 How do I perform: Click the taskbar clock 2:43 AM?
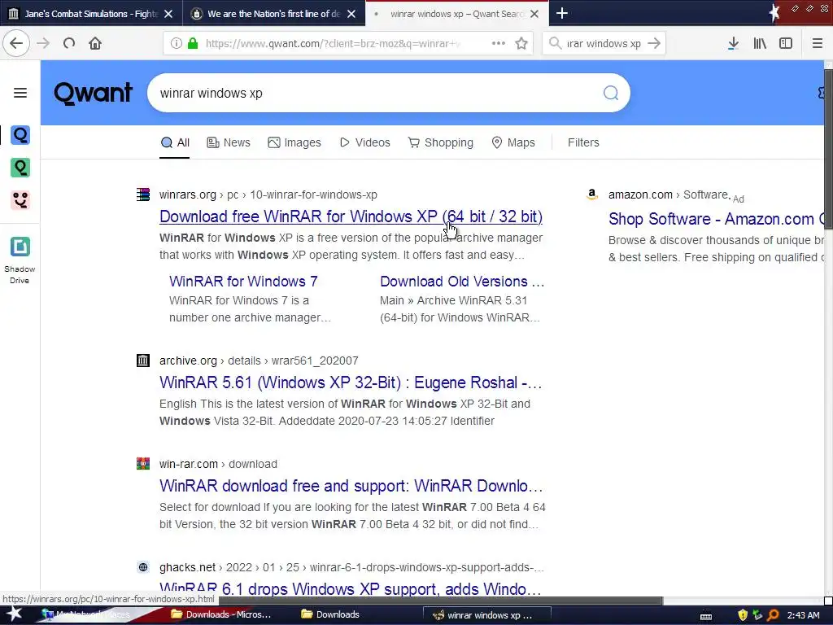click(803, 615)
